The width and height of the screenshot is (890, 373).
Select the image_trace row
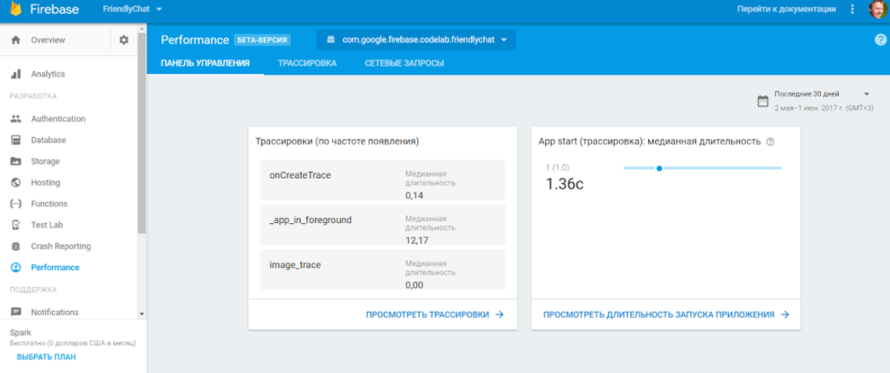click(382, 270)
